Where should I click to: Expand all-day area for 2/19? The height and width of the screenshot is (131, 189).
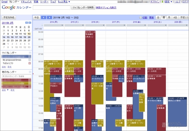[x=166, y=25]
